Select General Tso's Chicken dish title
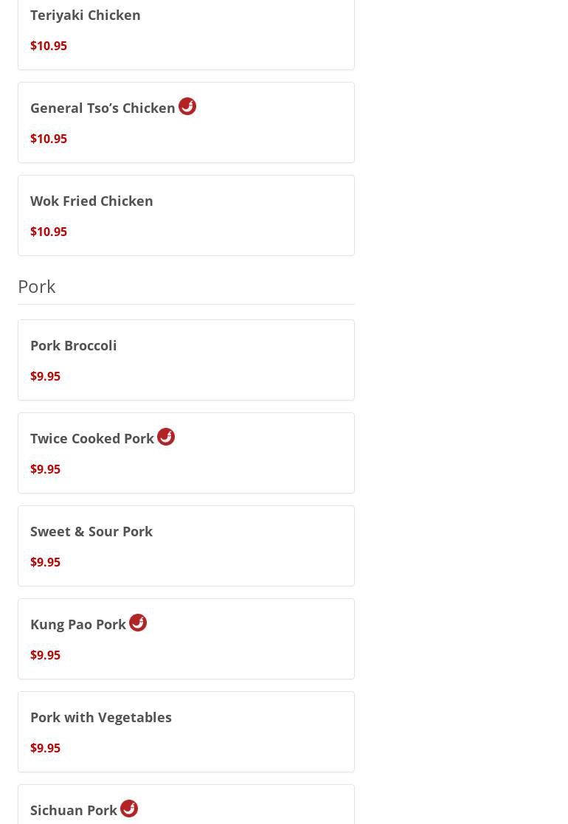This screenshot has width=568, height=824. tap(103, 108)
